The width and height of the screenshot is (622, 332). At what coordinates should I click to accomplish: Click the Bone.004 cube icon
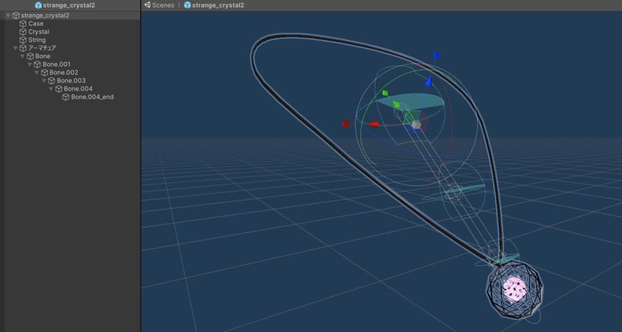pos(59,89)
